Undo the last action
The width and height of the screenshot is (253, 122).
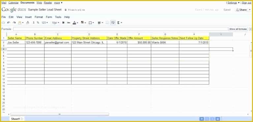pos(9,23)
